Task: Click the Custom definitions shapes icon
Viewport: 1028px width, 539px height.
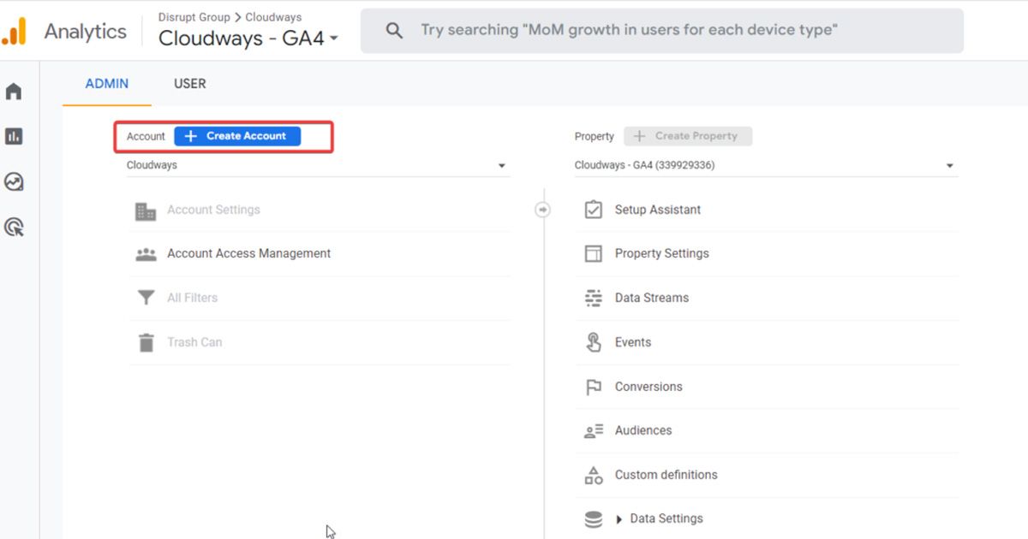Action: click(593, 475)
